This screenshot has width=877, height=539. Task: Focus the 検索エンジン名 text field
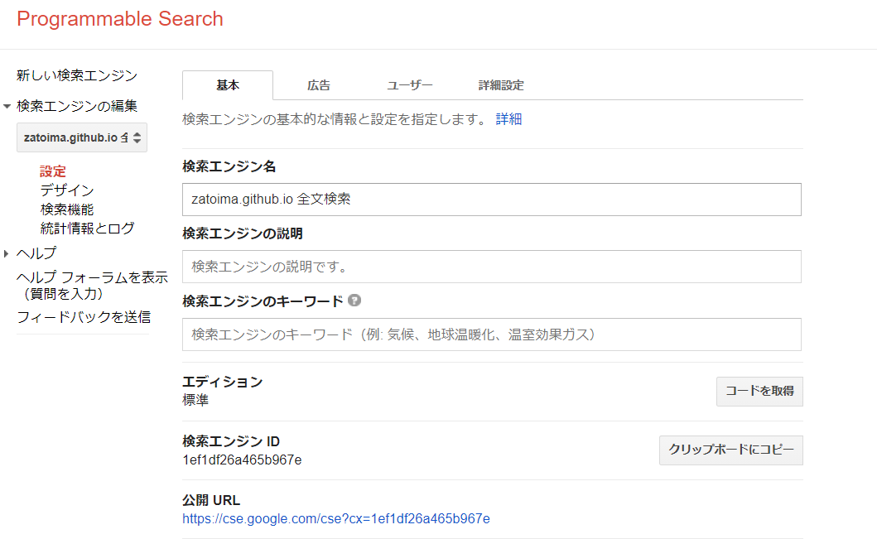[491, 200]
